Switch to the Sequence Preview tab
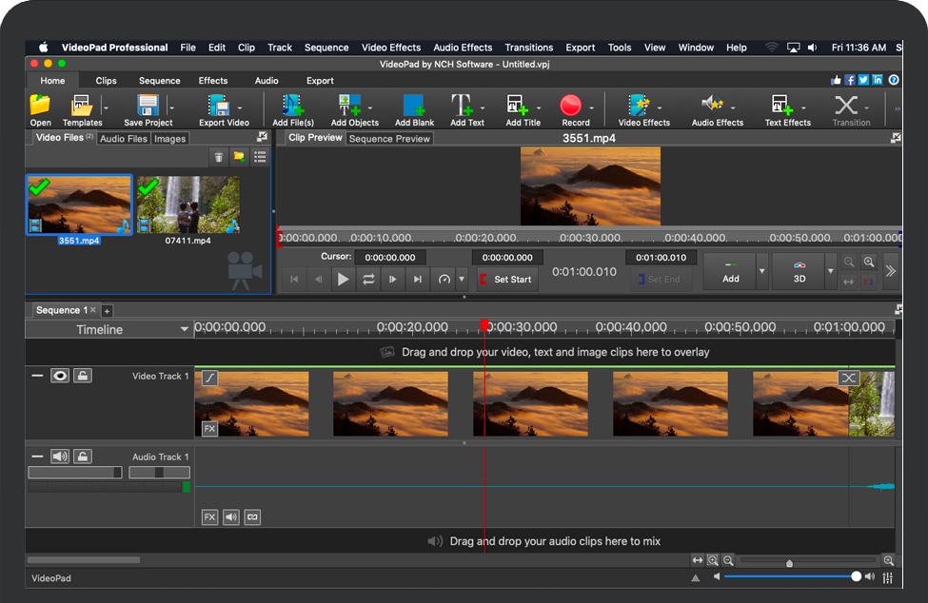This screenshot has height=603, width=928. click(x=388, y=138)
